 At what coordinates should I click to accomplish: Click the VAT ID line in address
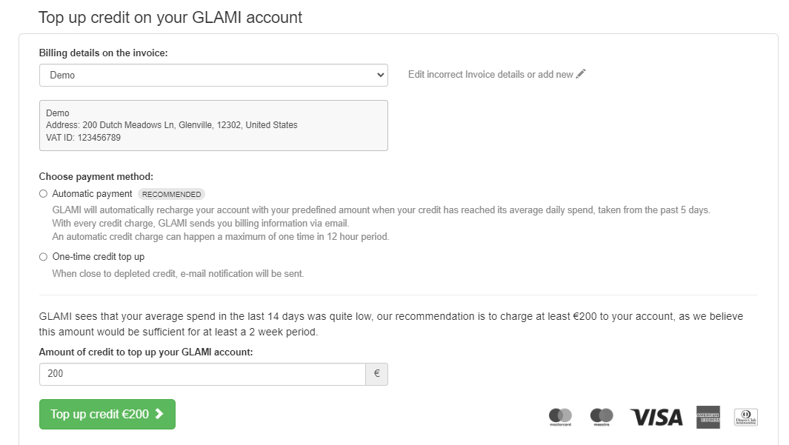[x=83, y=138]
